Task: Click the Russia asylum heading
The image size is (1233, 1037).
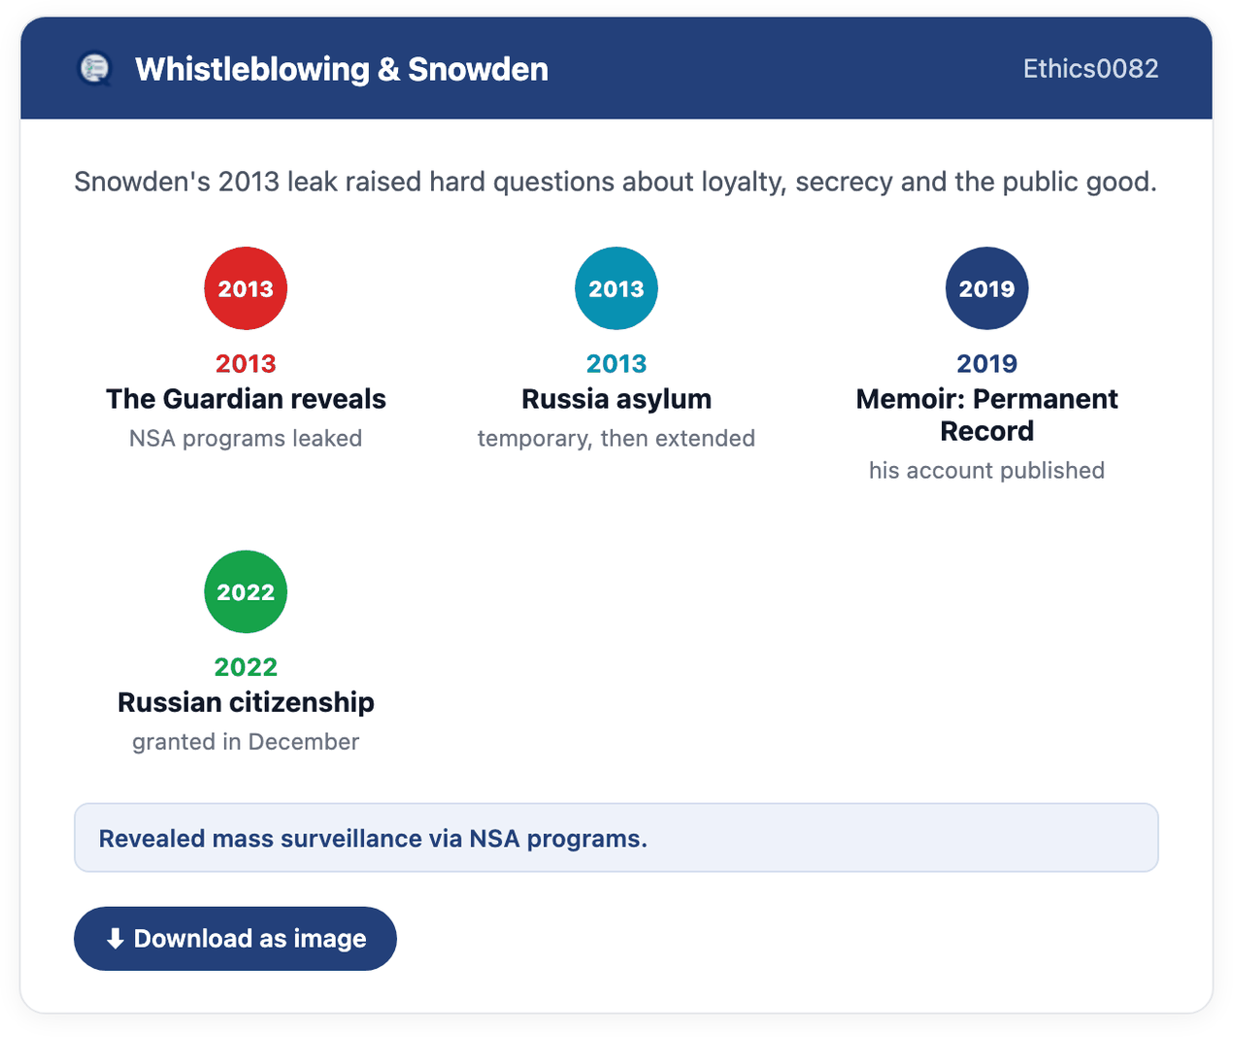Action: (616, 399)
